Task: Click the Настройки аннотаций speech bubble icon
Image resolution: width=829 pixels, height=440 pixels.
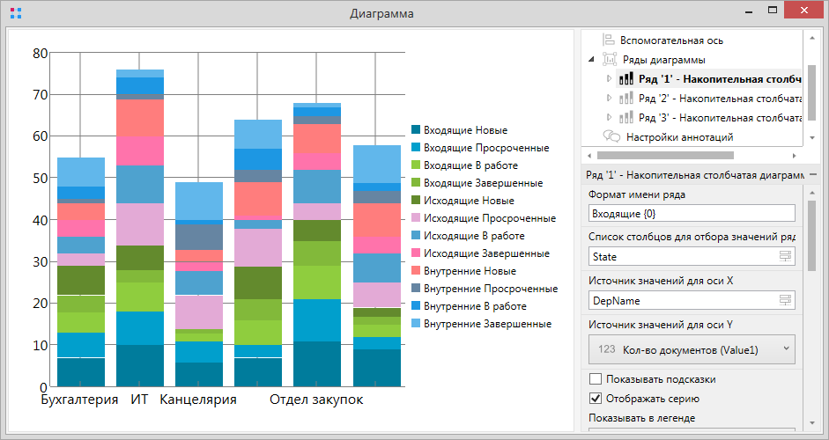Action: pyautogui.click(x=610, y=137)
